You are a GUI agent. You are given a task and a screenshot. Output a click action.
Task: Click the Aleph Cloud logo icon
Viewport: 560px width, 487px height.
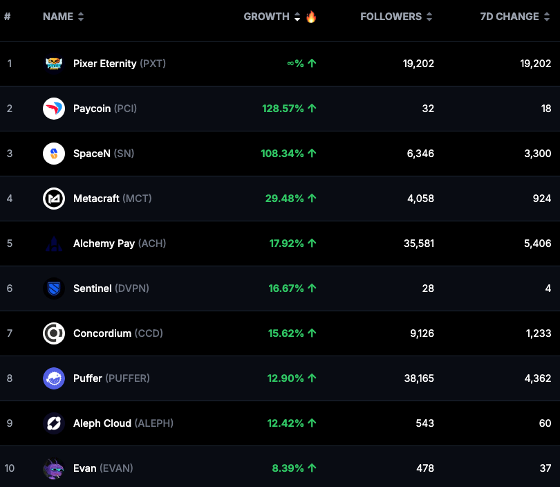click(x=54, y=424)
